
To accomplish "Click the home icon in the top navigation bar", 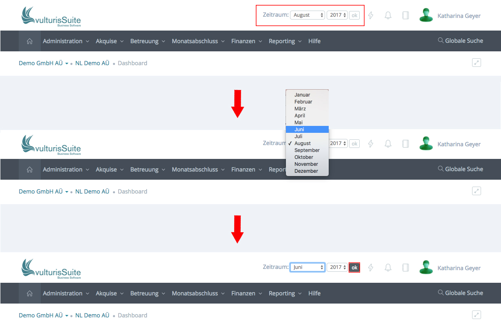I will (x=29, y=41).
